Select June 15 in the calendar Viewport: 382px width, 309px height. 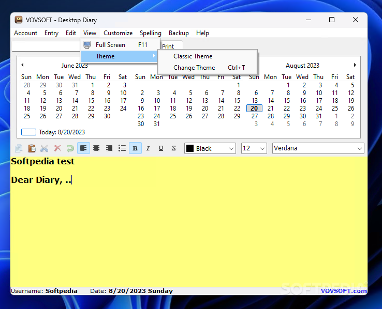(x=91, y=101)
